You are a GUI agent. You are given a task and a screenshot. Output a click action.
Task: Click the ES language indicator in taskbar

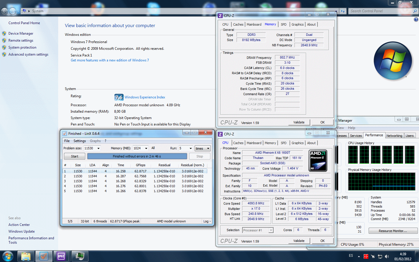point(351,256)
